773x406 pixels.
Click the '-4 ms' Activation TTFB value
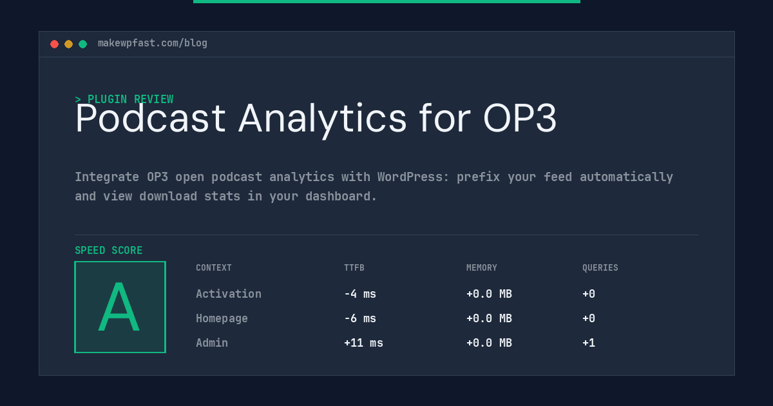pyautogui.click(x=360, y=294)
